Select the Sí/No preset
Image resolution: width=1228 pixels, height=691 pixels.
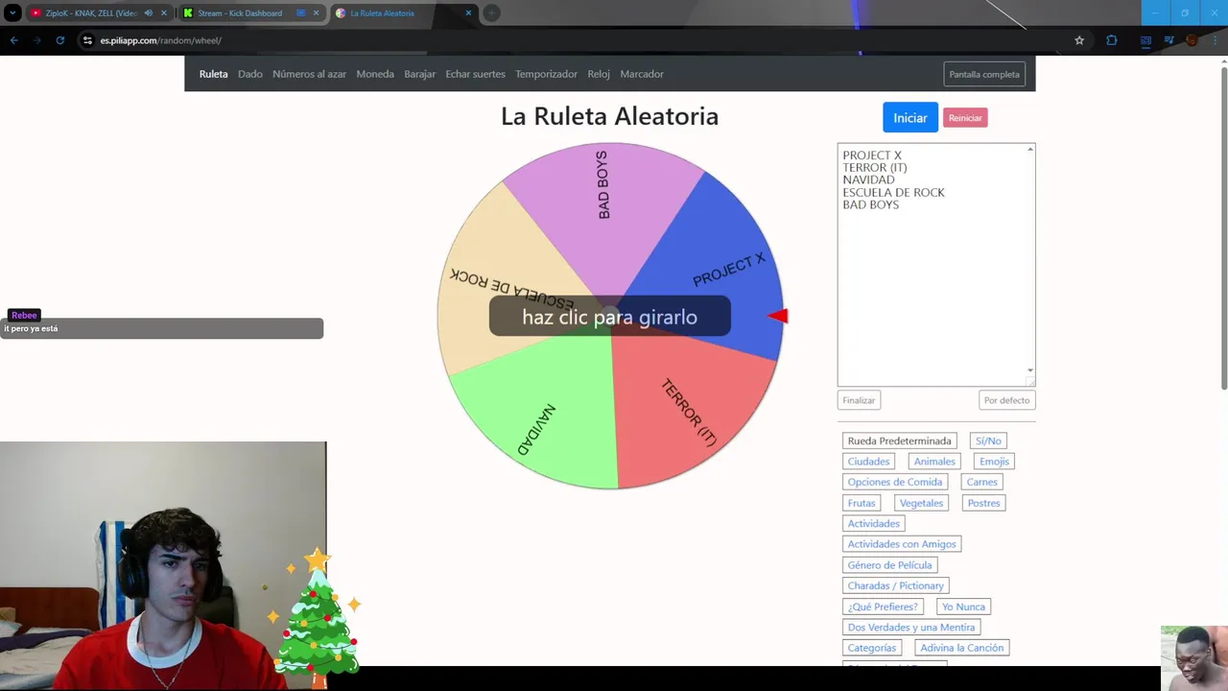[988, 441]
